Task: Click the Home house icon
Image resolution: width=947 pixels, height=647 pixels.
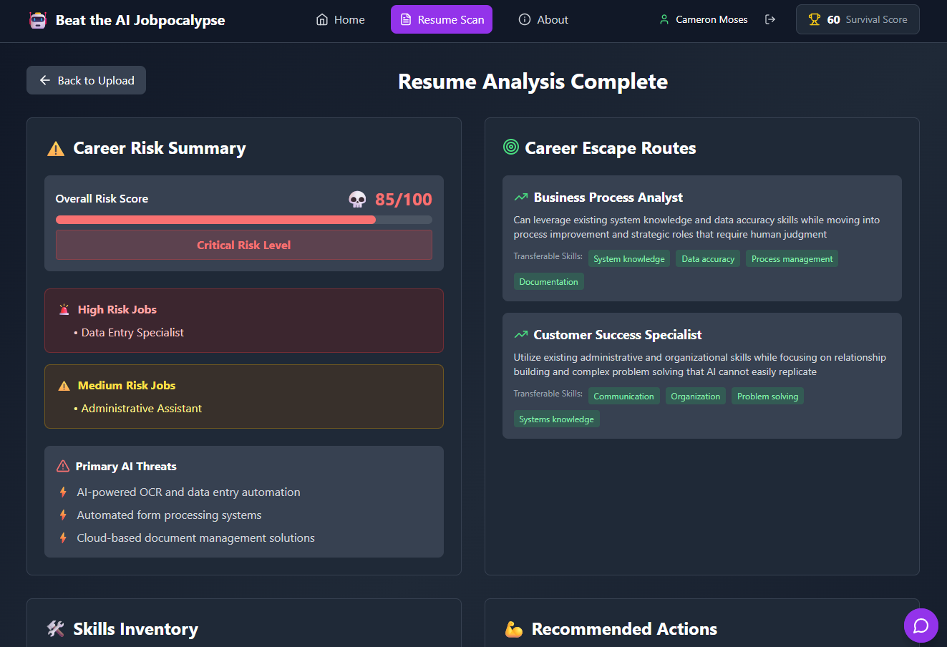Action: (322, 20)
